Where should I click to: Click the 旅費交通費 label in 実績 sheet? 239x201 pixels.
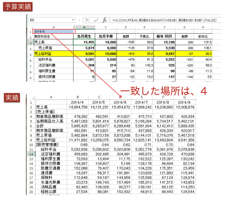(x=51, y=168)
